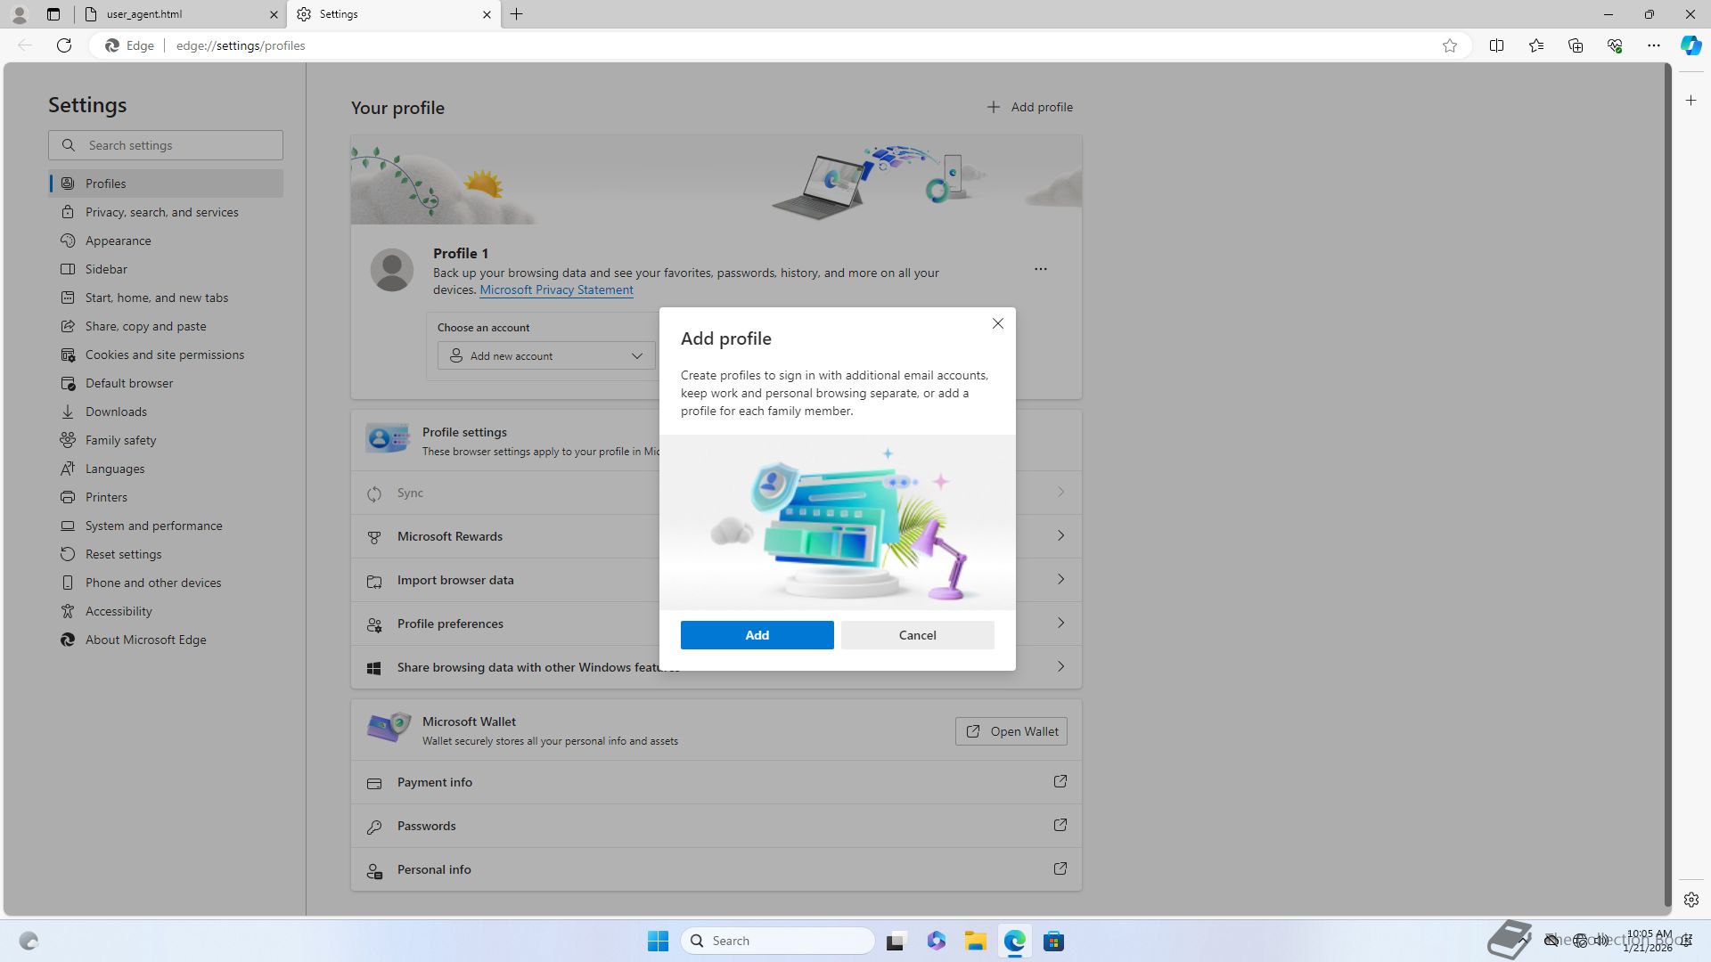Image resolution: width=1711 pixels, height=962 pixels.
Task: Expand Import browser data row
Action: pyautogui.click(x=1060, y=580)
